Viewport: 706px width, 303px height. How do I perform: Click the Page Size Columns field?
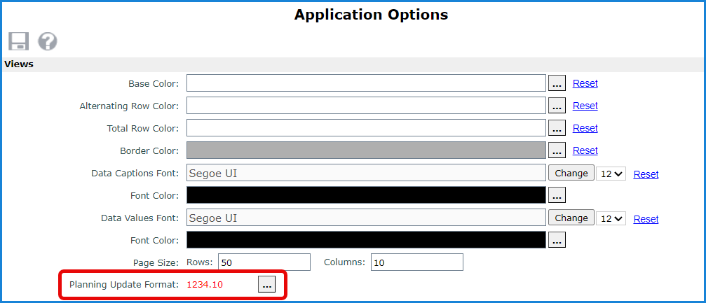[416, 262]
